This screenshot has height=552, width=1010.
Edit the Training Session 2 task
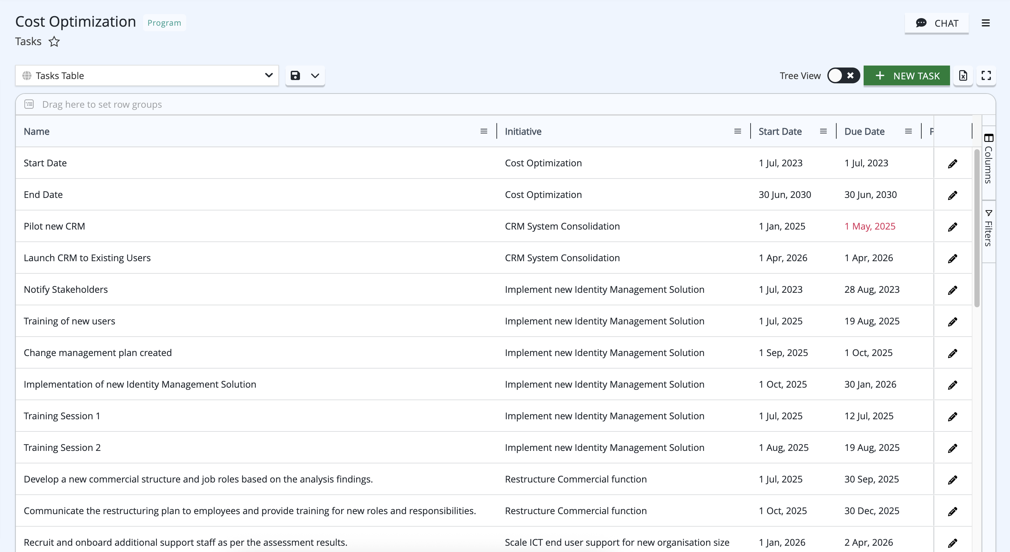[x=953, y=448]
